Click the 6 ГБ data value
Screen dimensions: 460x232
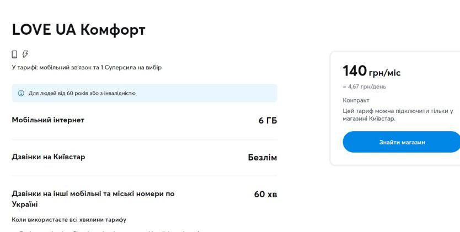tap(268, 121)
